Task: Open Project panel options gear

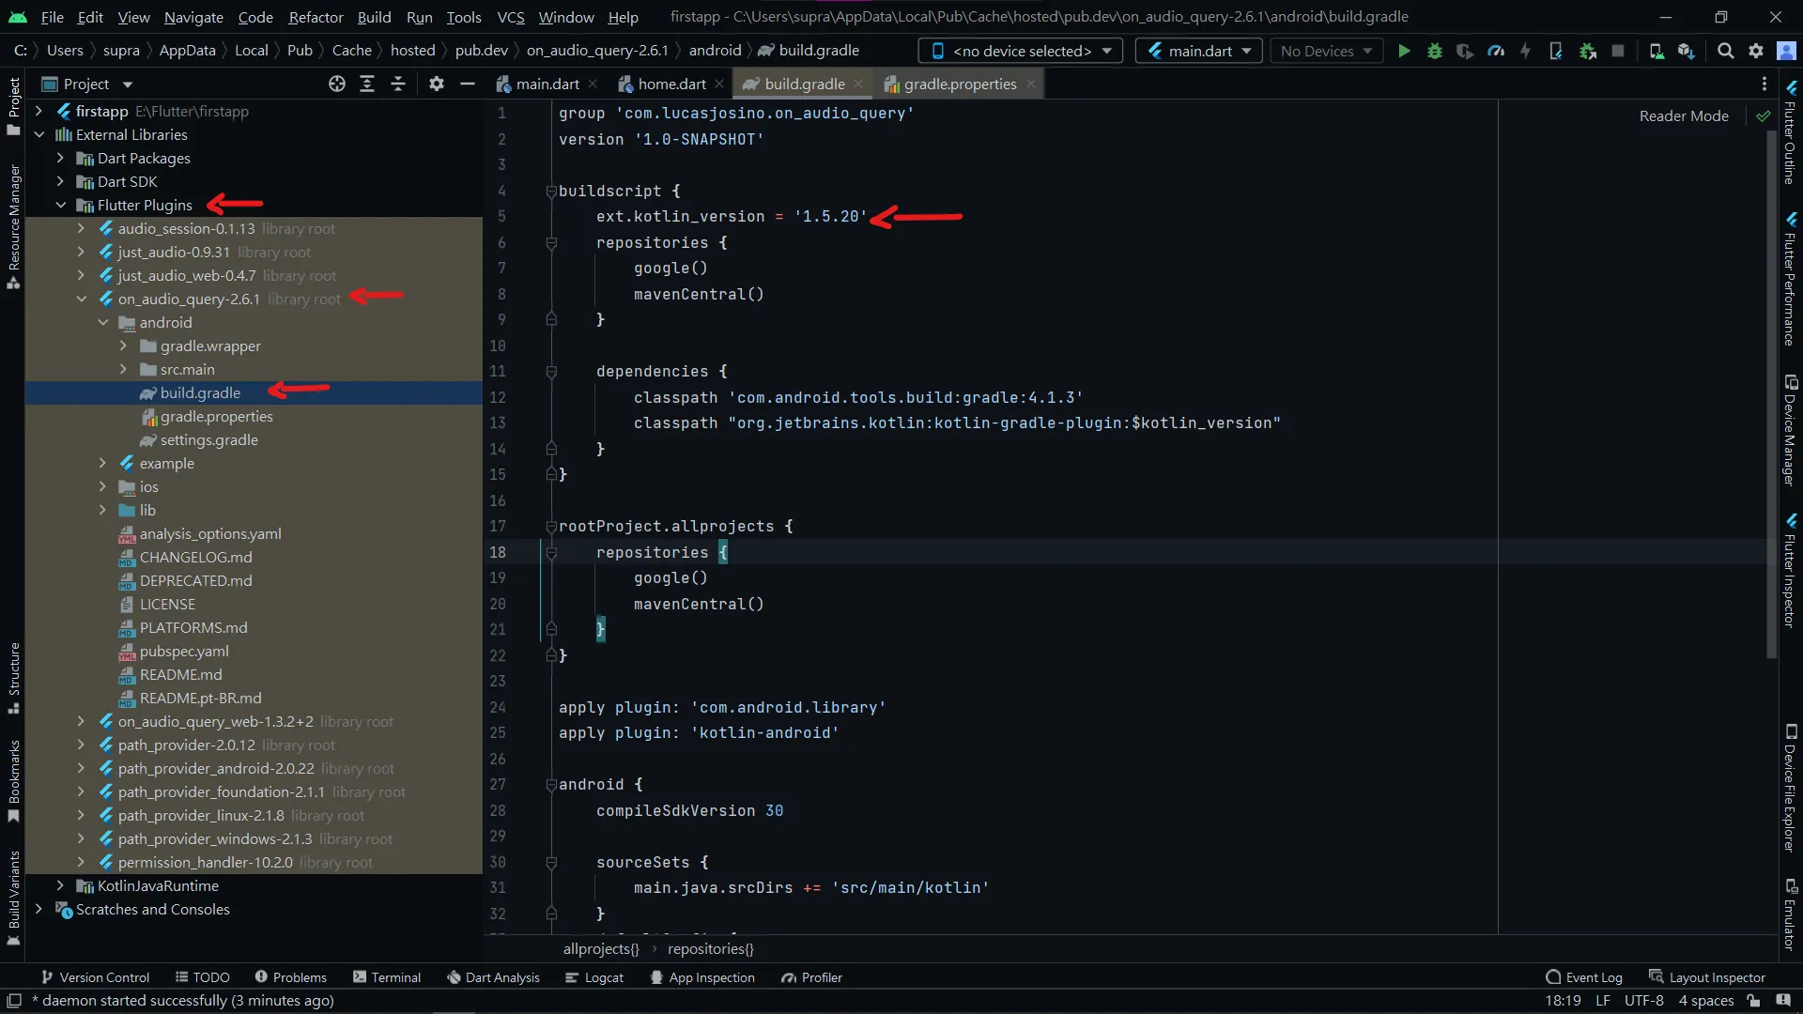Action: coord(436,84)
